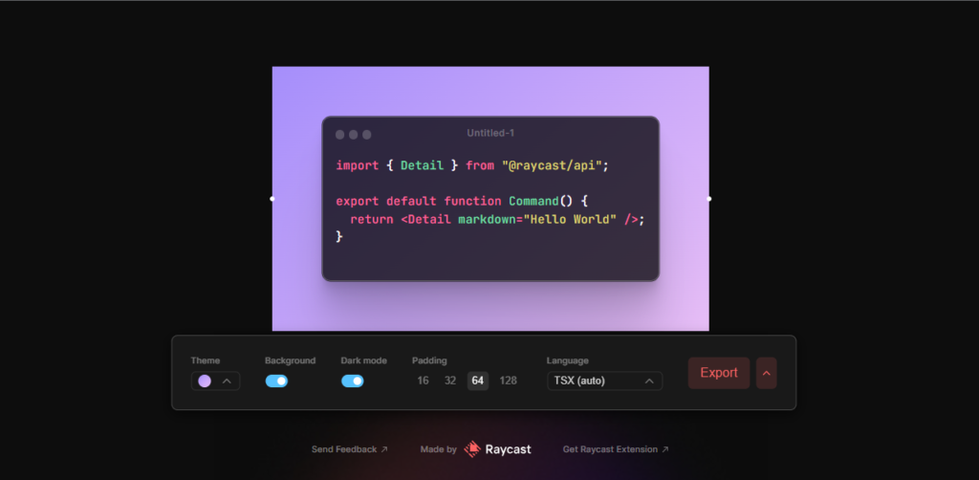Click the Export button

719,373
